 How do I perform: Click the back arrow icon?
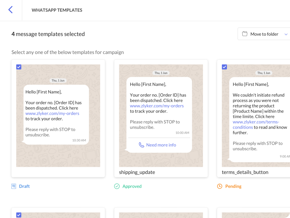10,10
